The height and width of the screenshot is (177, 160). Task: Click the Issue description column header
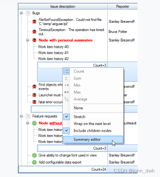(x=63, y=6)
